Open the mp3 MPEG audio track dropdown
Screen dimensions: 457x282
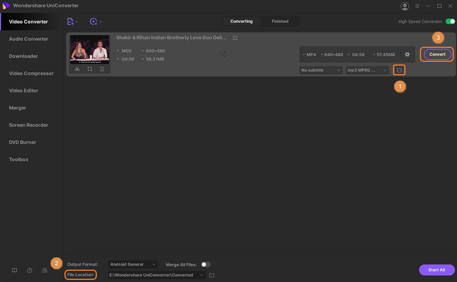coord(367,70)
